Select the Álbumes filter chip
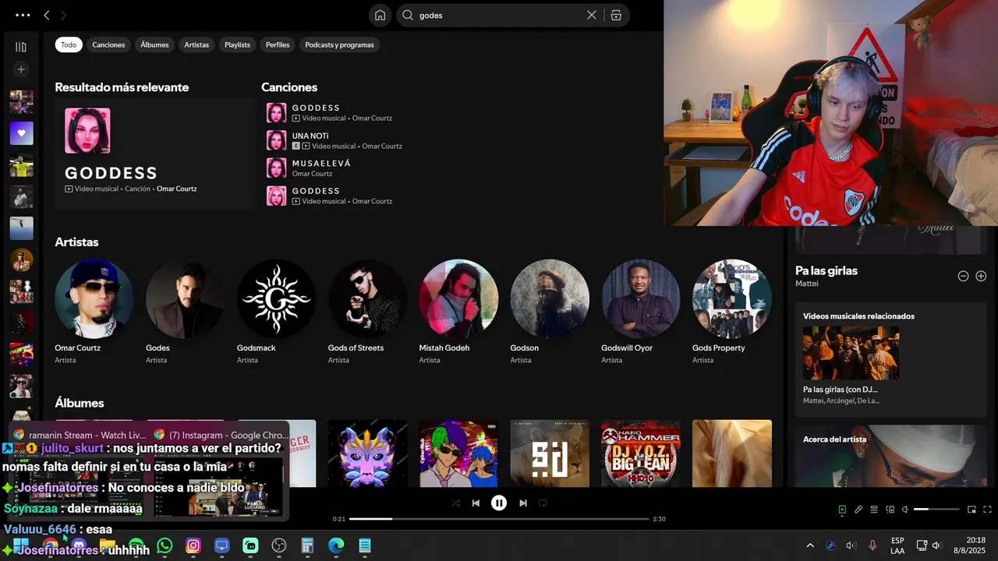The width and height of the screenshot is (998, 561). tap(154, 44)
